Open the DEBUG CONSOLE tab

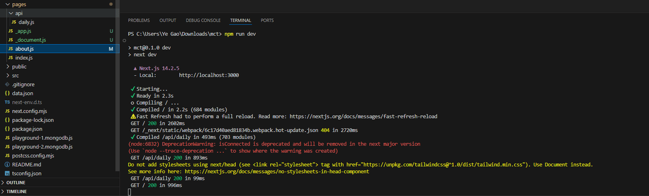[203, 20]
